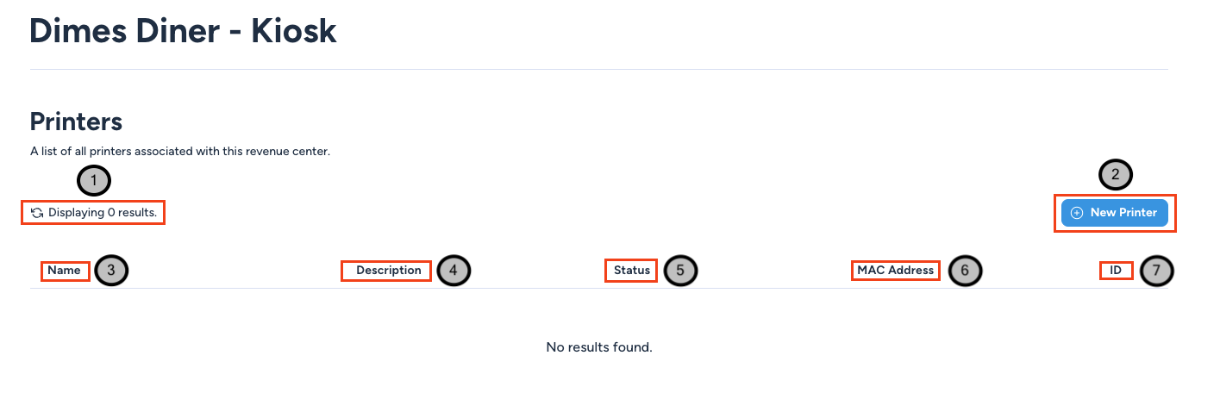Click the Printers section heading
The width and height of the screenshot is (1220, 393).
[x=76, y=122]
